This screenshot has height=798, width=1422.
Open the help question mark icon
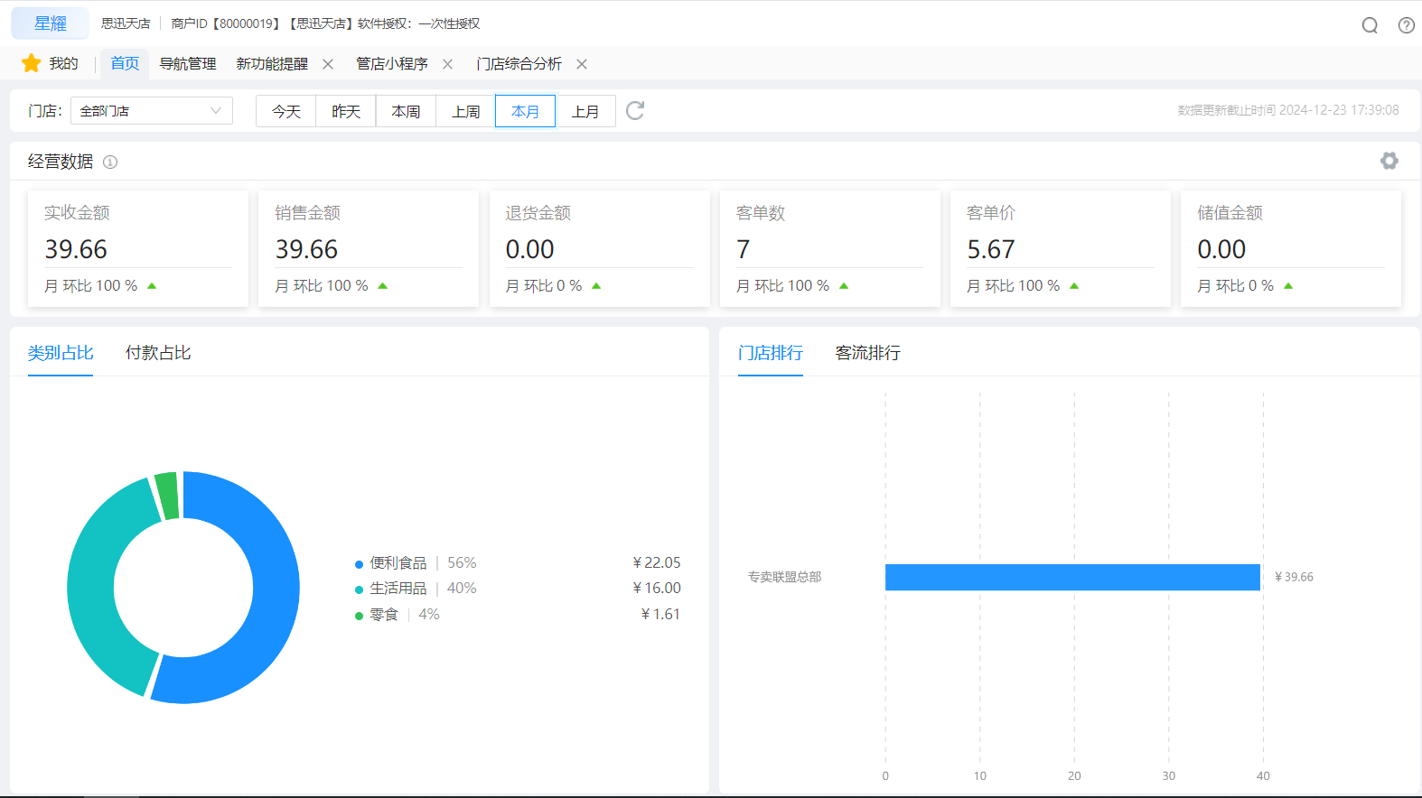click(x=1406, y=25)
